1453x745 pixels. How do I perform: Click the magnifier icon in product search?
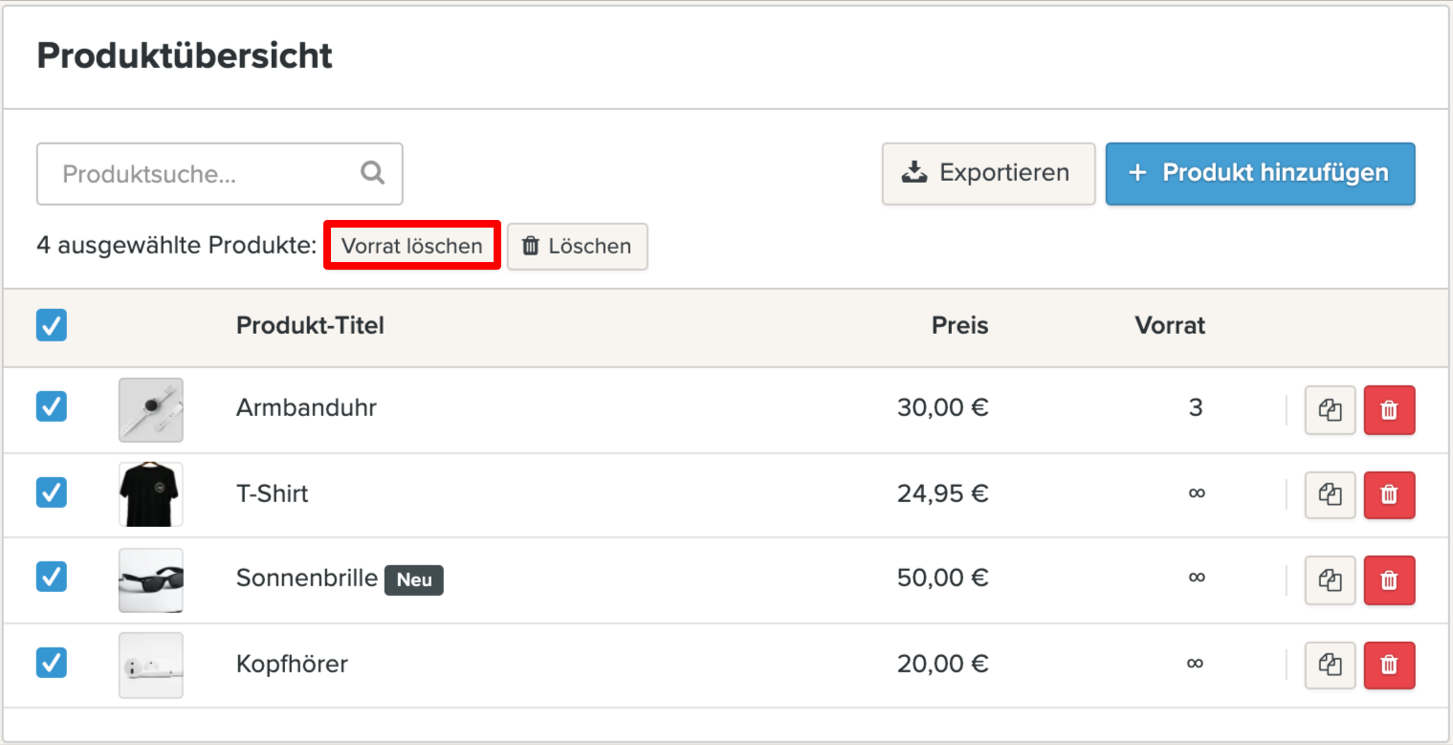pyautogui.click(x=372, y=173)
